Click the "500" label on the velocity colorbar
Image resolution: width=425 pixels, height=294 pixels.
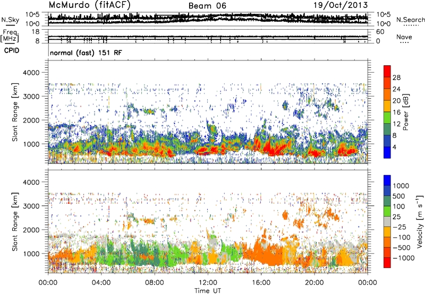399,196
